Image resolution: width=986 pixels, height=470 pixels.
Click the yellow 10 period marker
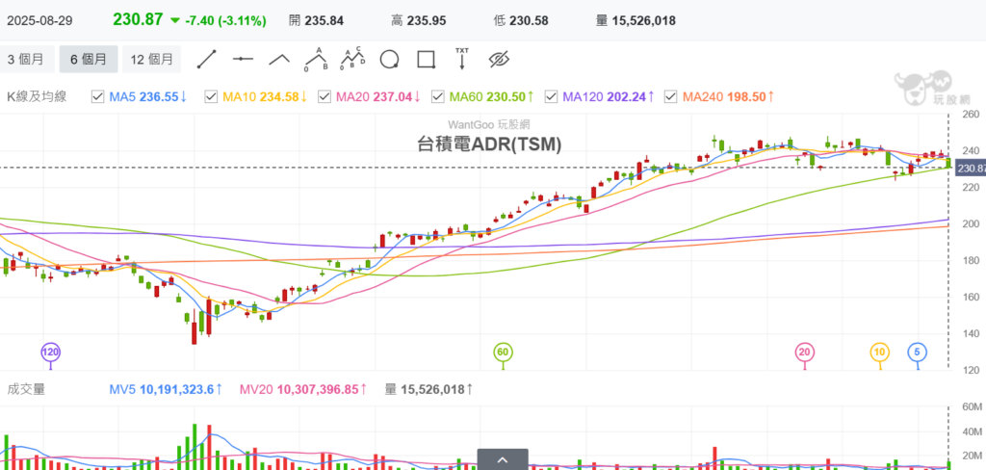pos(879,352)
